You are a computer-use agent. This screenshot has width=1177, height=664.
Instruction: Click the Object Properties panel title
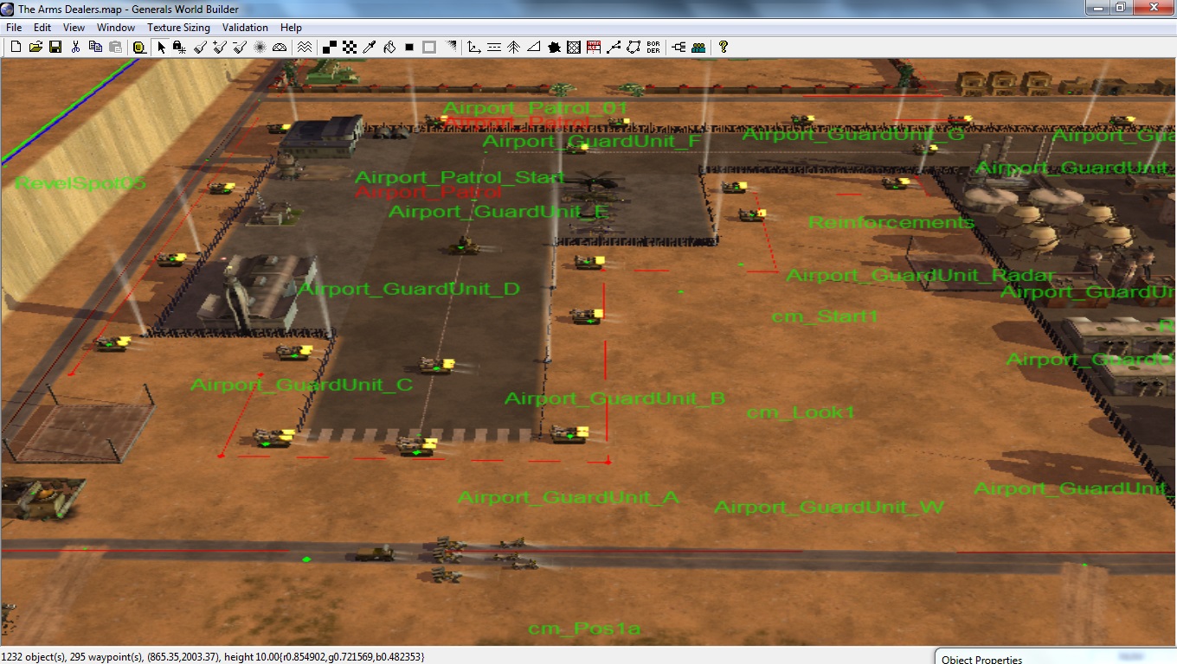[981, 659]
